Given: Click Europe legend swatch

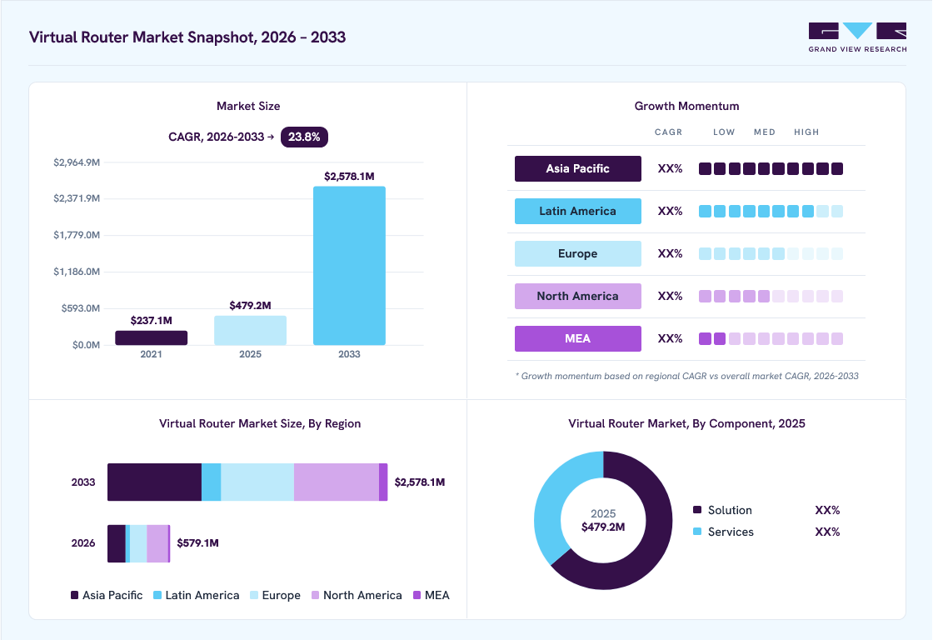Looking at the screenshot, I should [254, 595].
